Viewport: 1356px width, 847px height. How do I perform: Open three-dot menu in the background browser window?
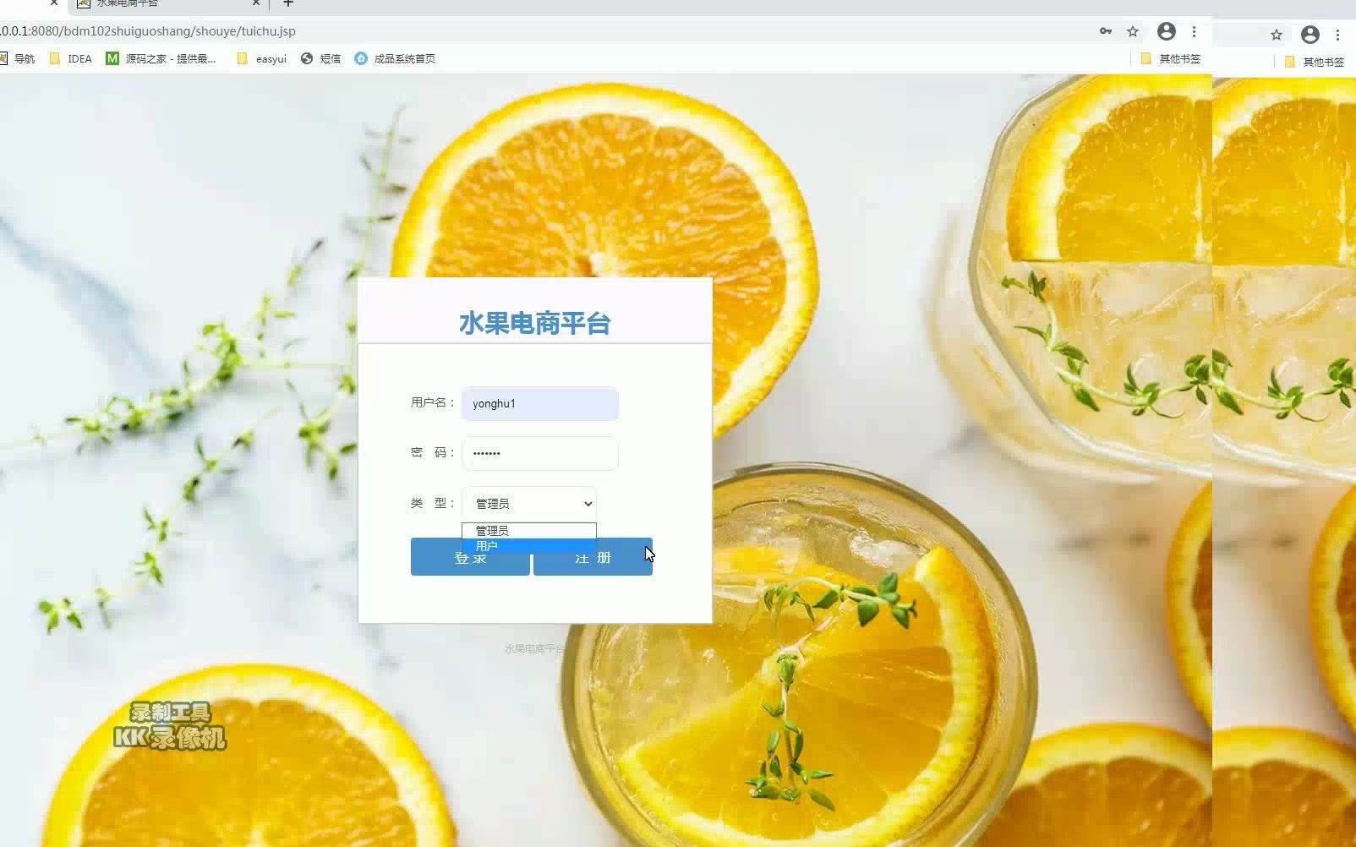point(1337,35)
